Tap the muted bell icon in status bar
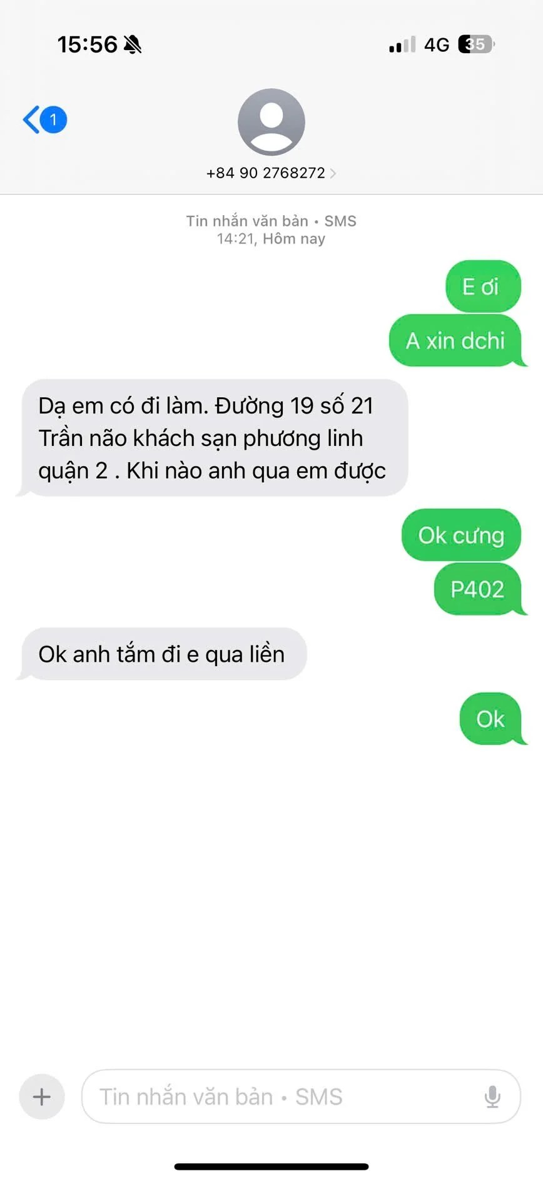Viewport: 543px width, 1181px height. pyautogui.click(x=133, y=44)
